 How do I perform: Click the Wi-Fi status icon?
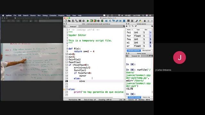coord(119,15)
